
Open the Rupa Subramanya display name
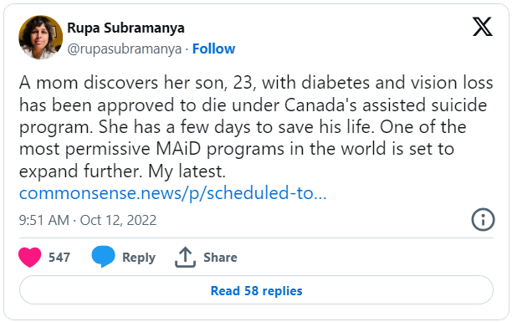[125, 28]
